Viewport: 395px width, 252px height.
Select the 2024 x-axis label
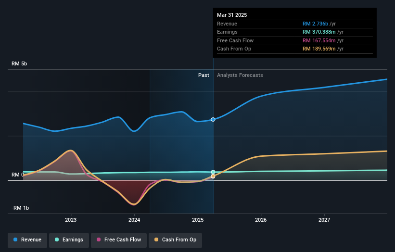[134, 220]
